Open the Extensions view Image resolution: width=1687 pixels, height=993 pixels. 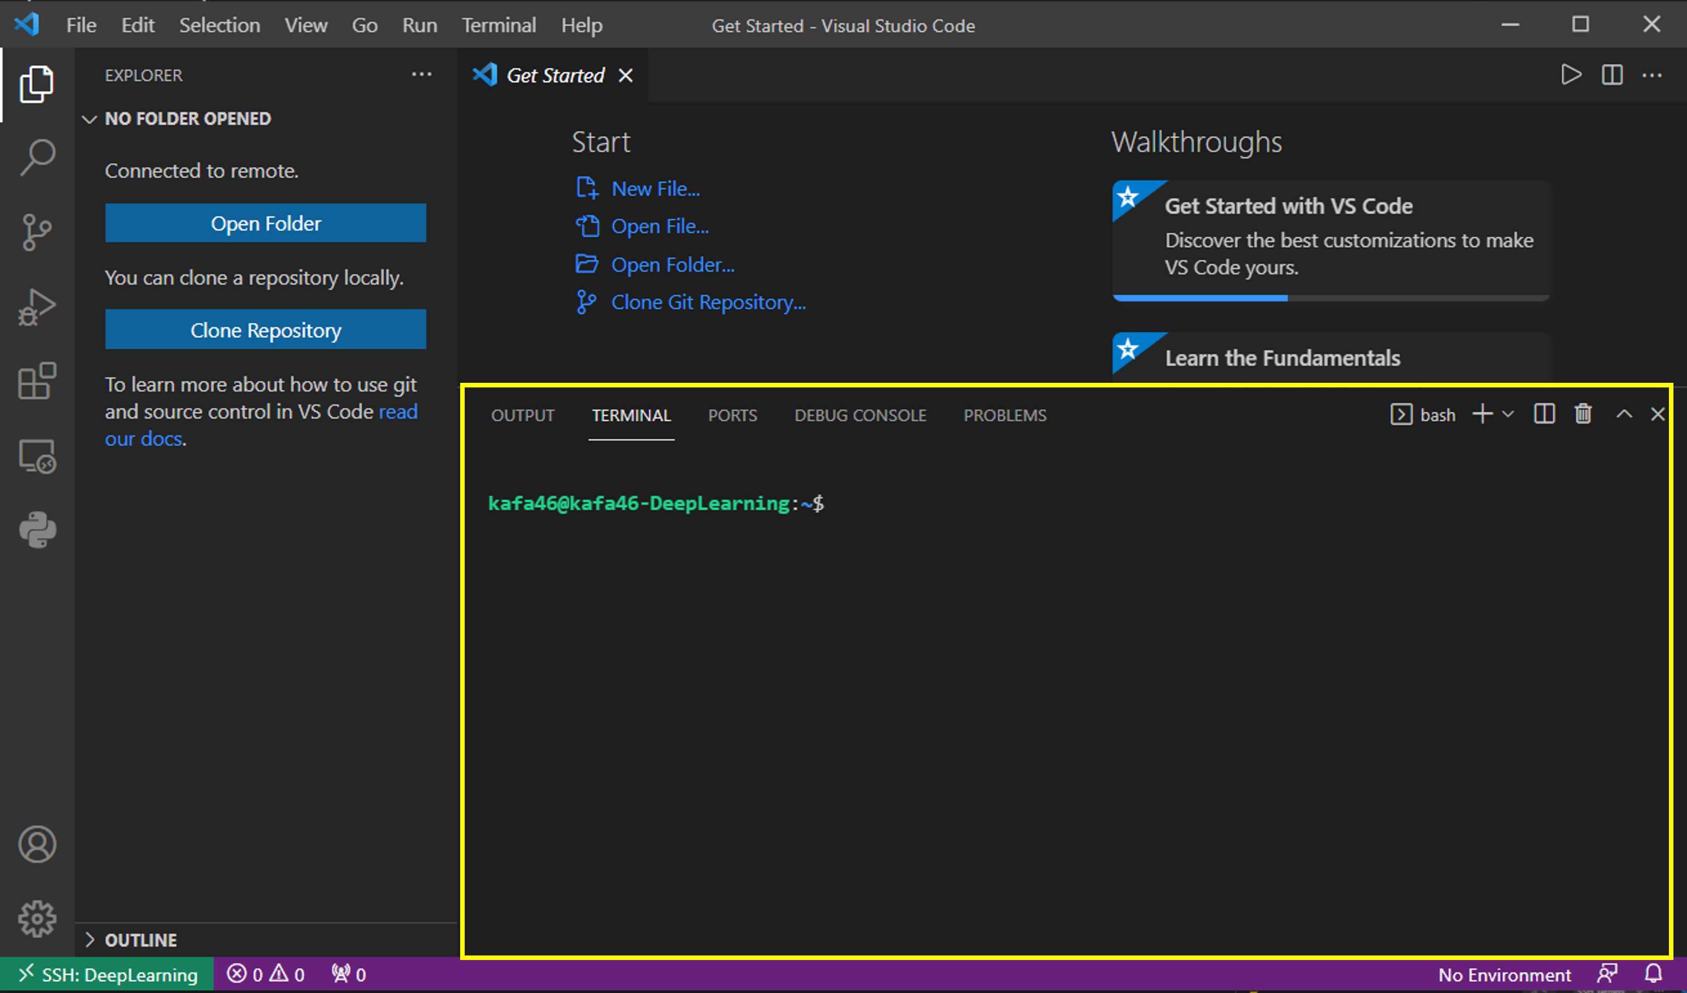[x=37, y=381]
